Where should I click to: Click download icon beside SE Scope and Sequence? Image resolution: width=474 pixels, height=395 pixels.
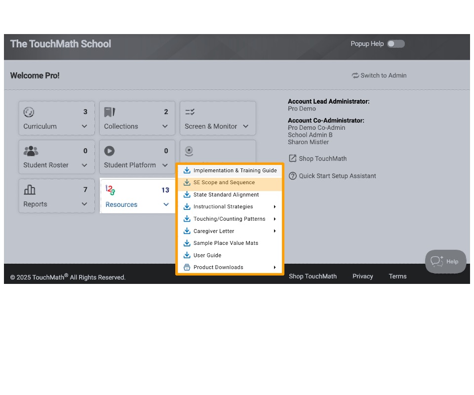pos(187,183)
